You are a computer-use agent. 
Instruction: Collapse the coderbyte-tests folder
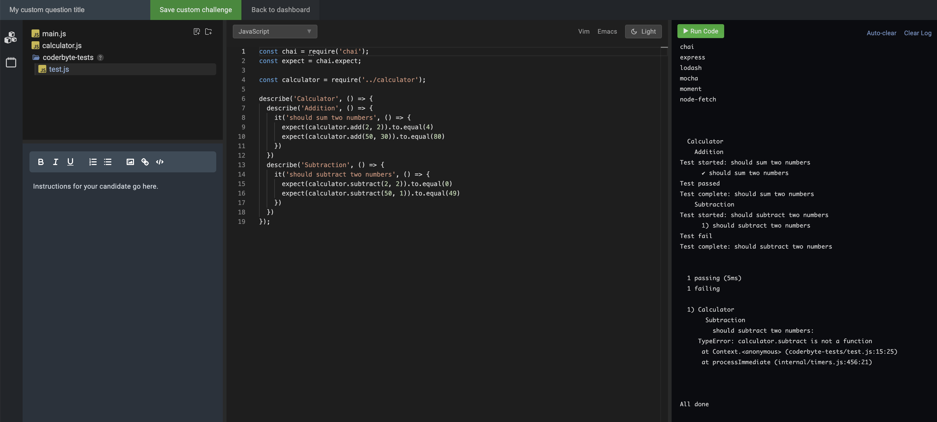[x=36, y=58]
